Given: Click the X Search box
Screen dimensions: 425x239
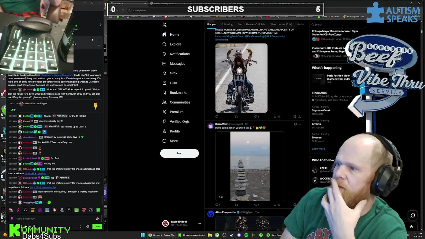Looking at the screenshot, I should click(x=339, y=24).
